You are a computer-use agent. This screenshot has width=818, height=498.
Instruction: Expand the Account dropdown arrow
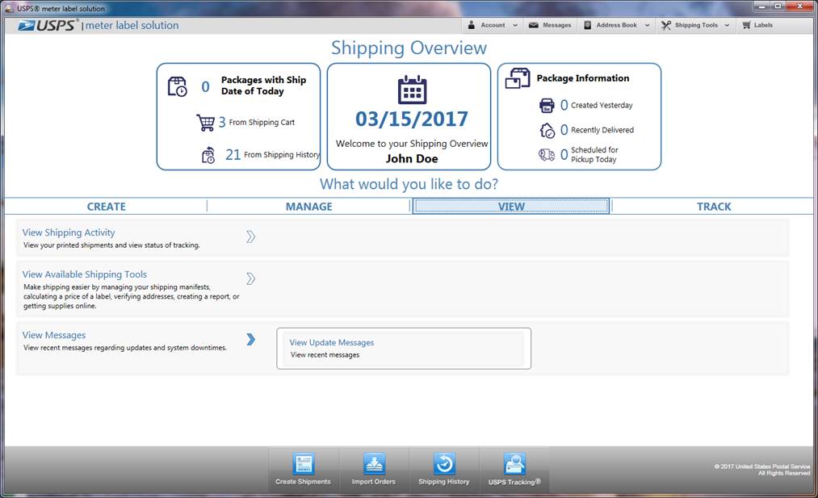coord(515,25)
